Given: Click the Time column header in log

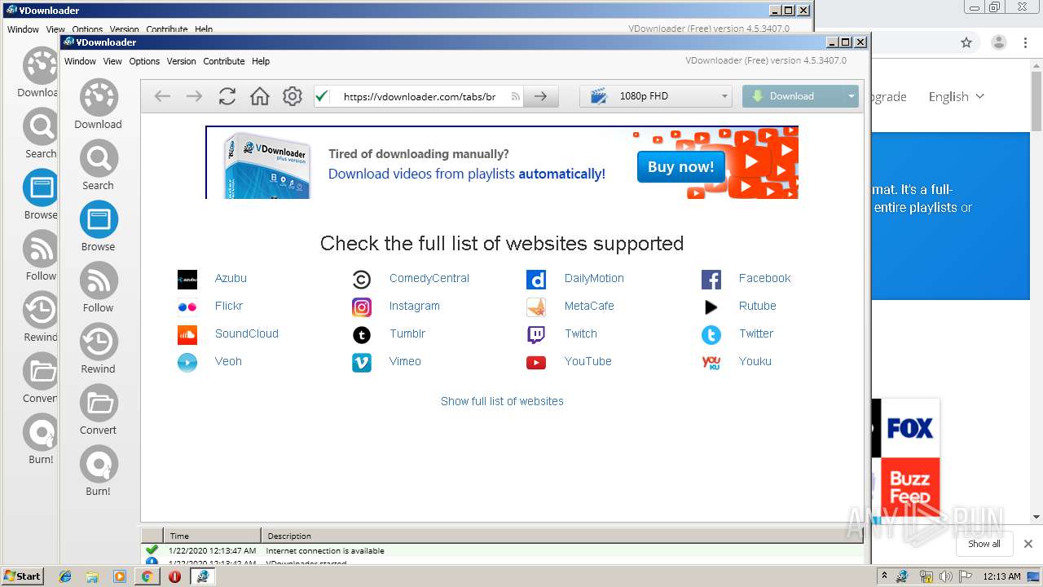Looking at the screenshot, I should point(211,536).
